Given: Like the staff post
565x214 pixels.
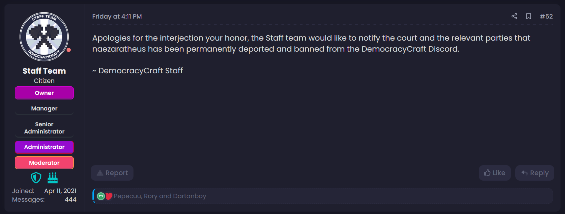Looking at the screenshot, I should tap(495, 173).
